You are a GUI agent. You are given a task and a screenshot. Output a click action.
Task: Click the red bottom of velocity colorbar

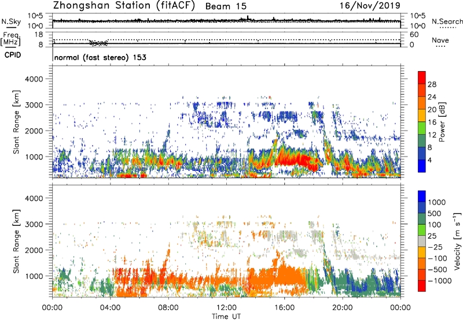pos(422,286)
